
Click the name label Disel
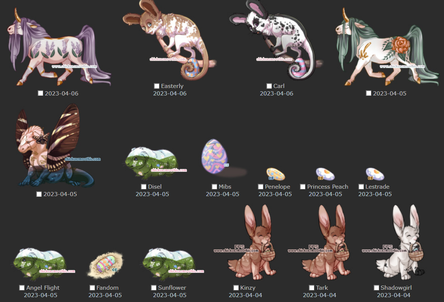[155, 187]
